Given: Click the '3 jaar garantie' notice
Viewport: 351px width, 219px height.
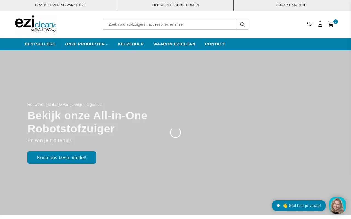Looking at the screenshot, I should 291,5.
